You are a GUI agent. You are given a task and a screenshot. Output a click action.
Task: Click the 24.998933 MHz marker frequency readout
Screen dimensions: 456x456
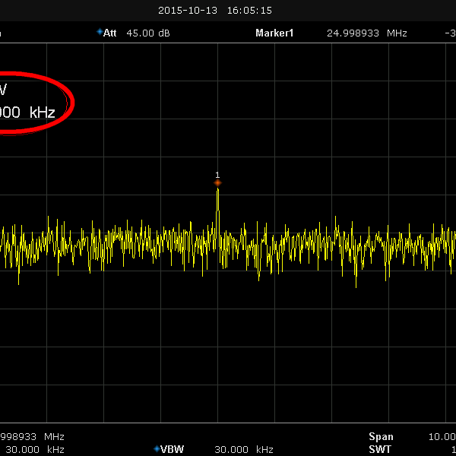(366, 33)
